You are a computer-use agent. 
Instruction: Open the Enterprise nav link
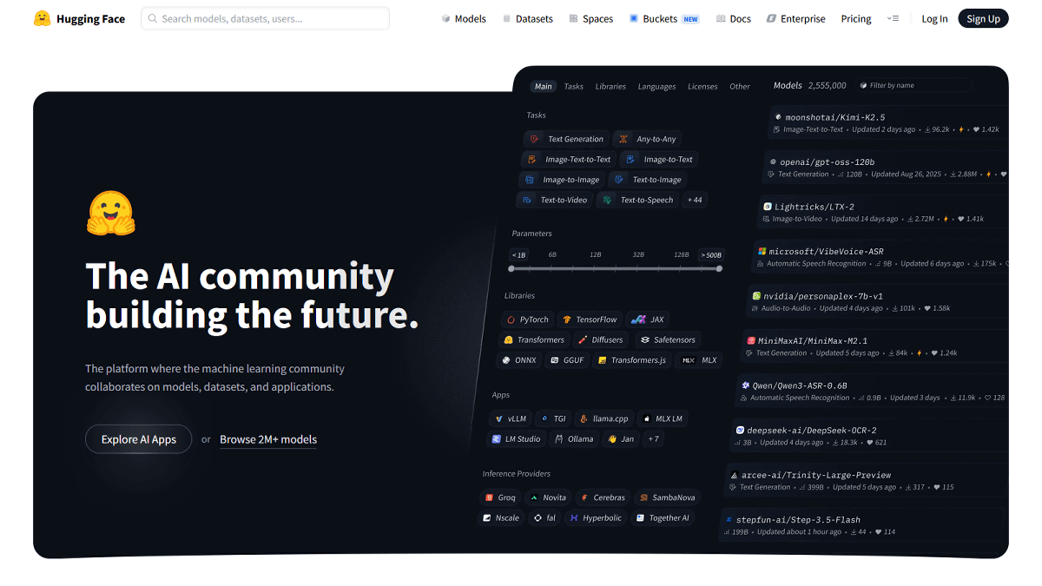pyautogui.click(x=796, y=18)
